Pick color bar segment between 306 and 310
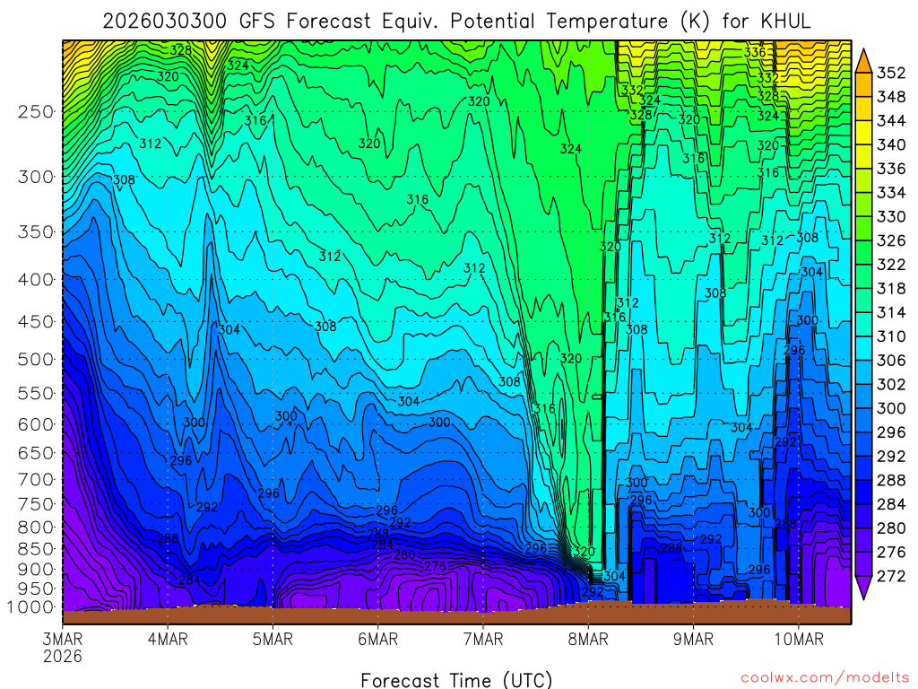918x689 pixels. tap(863, 349)
